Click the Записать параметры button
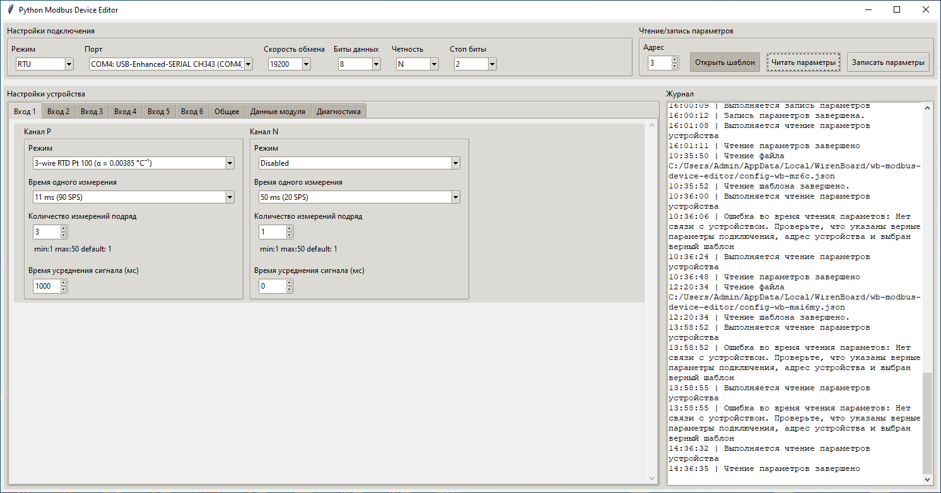The image size is (941, 493). click(887, 62)
